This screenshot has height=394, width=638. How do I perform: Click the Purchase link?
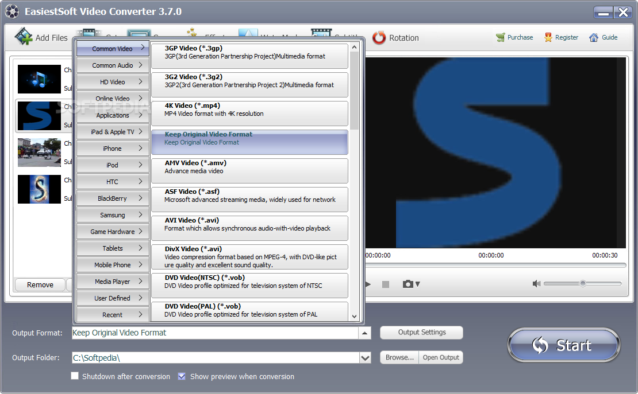[520, 37]
